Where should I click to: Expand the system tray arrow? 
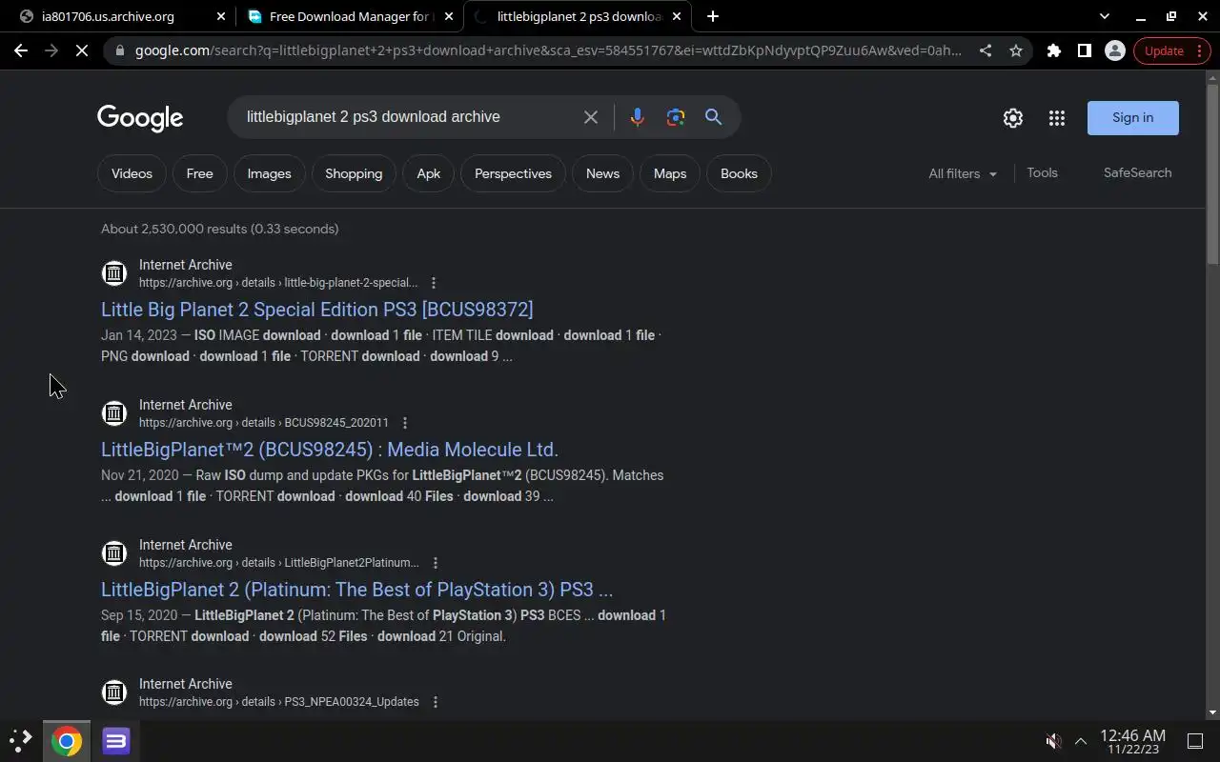point(1081,741)
